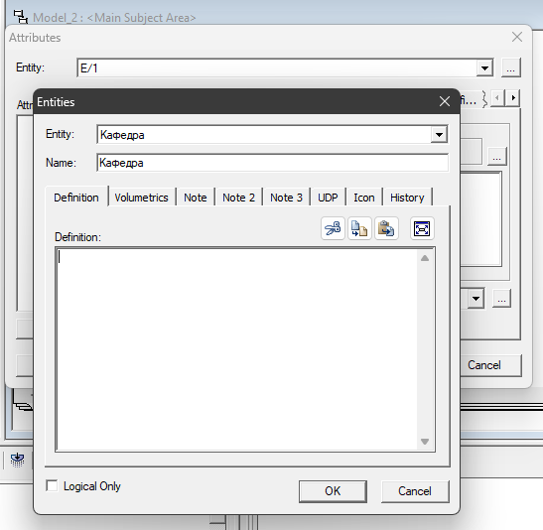Open the Note 3 tab

coord(286,198)
